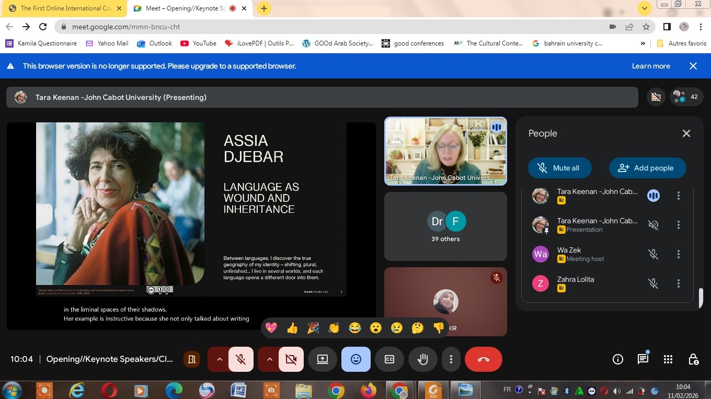Open the activities grid icon

click(x=668, y=359)
